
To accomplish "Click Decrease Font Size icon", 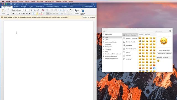I will tap(35, 10).
